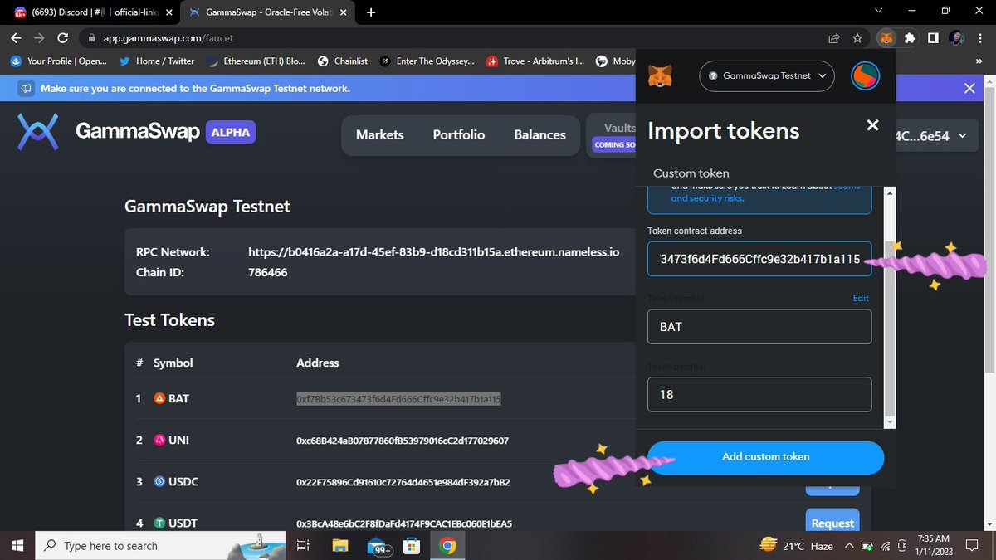Screen dimensions: 996x560
Task: Click the USDT token icon in table
Action: (160, 523)
